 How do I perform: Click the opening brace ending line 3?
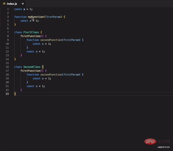pos(64,17)
